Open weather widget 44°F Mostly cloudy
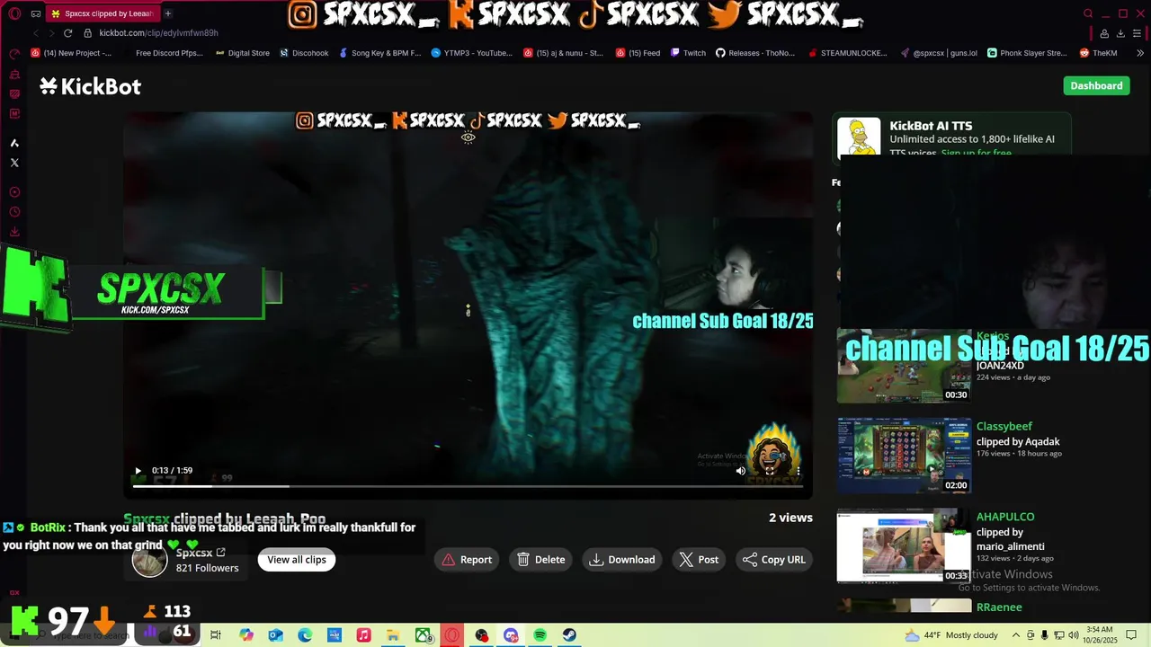Viewport: 1151px width, 647px height. [951, 635]
